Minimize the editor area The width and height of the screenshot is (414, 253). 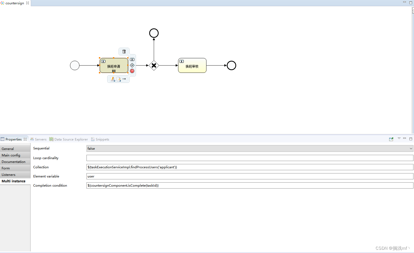pos(405,2)
